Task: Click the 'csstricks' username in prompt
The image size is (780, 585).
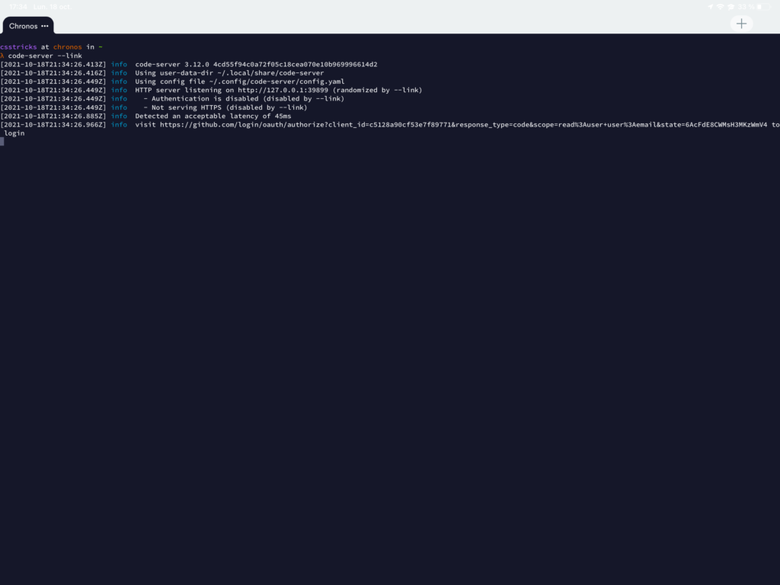Action: click(18, 46)
